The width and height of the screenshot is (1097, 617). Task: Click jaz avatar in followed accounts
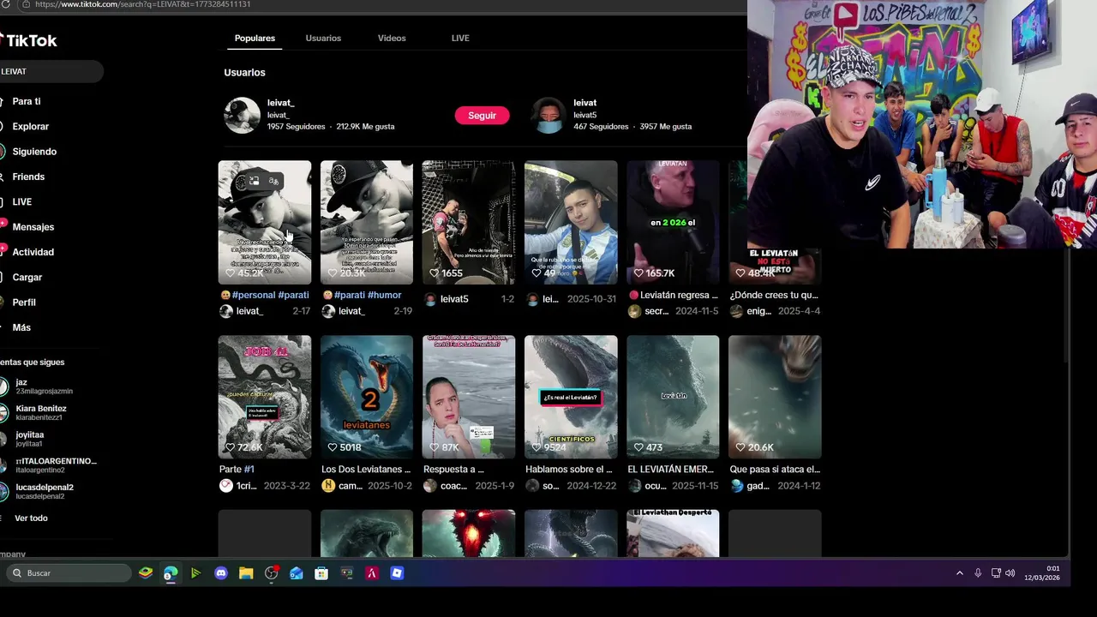[x=4, y=386]
